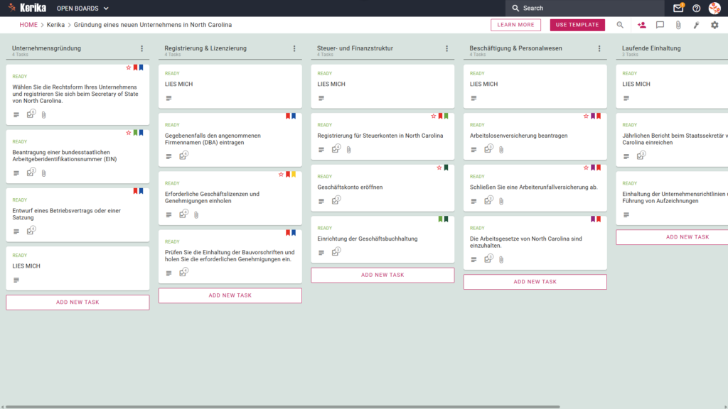
Task: Open checklist on Geschäftskonto eröffnen card
Action: point(336,200)
